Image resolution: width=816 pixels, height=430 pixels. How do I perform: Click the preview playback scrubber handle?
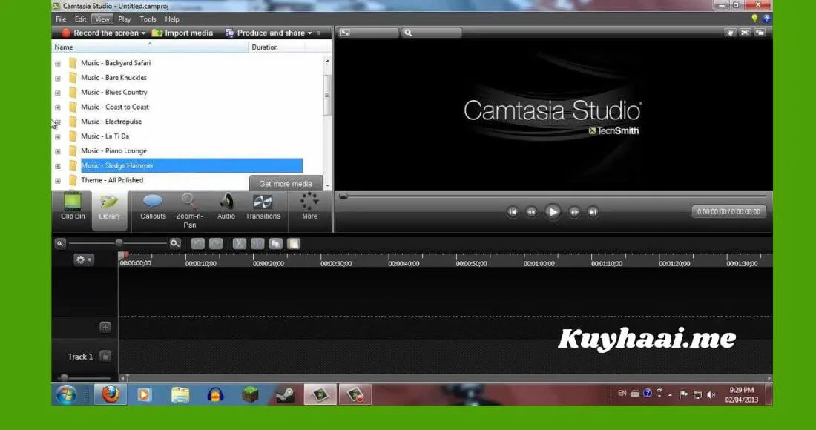[x=343, y=196]
